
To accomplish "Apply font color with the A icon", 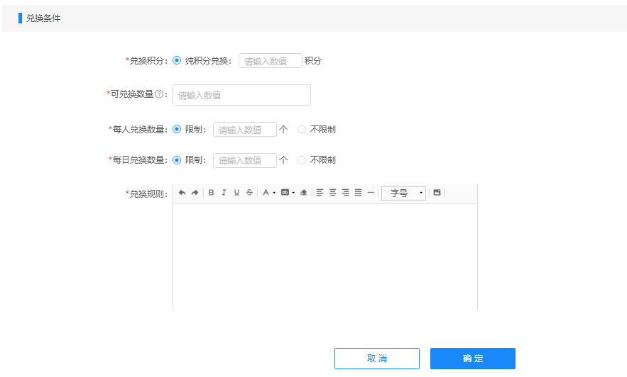I will tap(266, 193).
